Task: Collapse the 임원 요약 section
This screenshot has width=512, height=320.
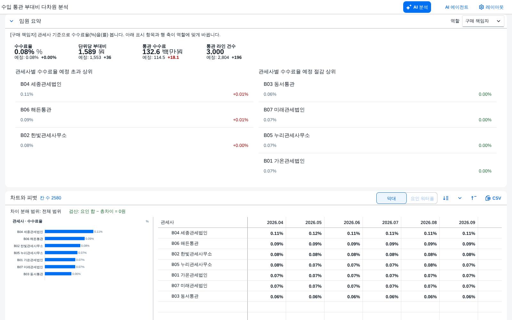Action: click(12, 21)
